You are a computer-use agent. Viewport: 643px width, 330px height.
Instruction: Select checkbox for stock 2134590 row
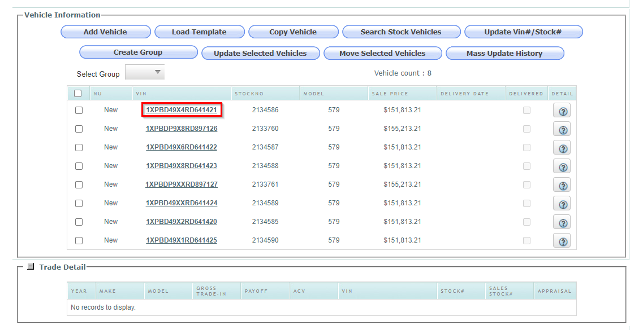click(x=79, y=240)
